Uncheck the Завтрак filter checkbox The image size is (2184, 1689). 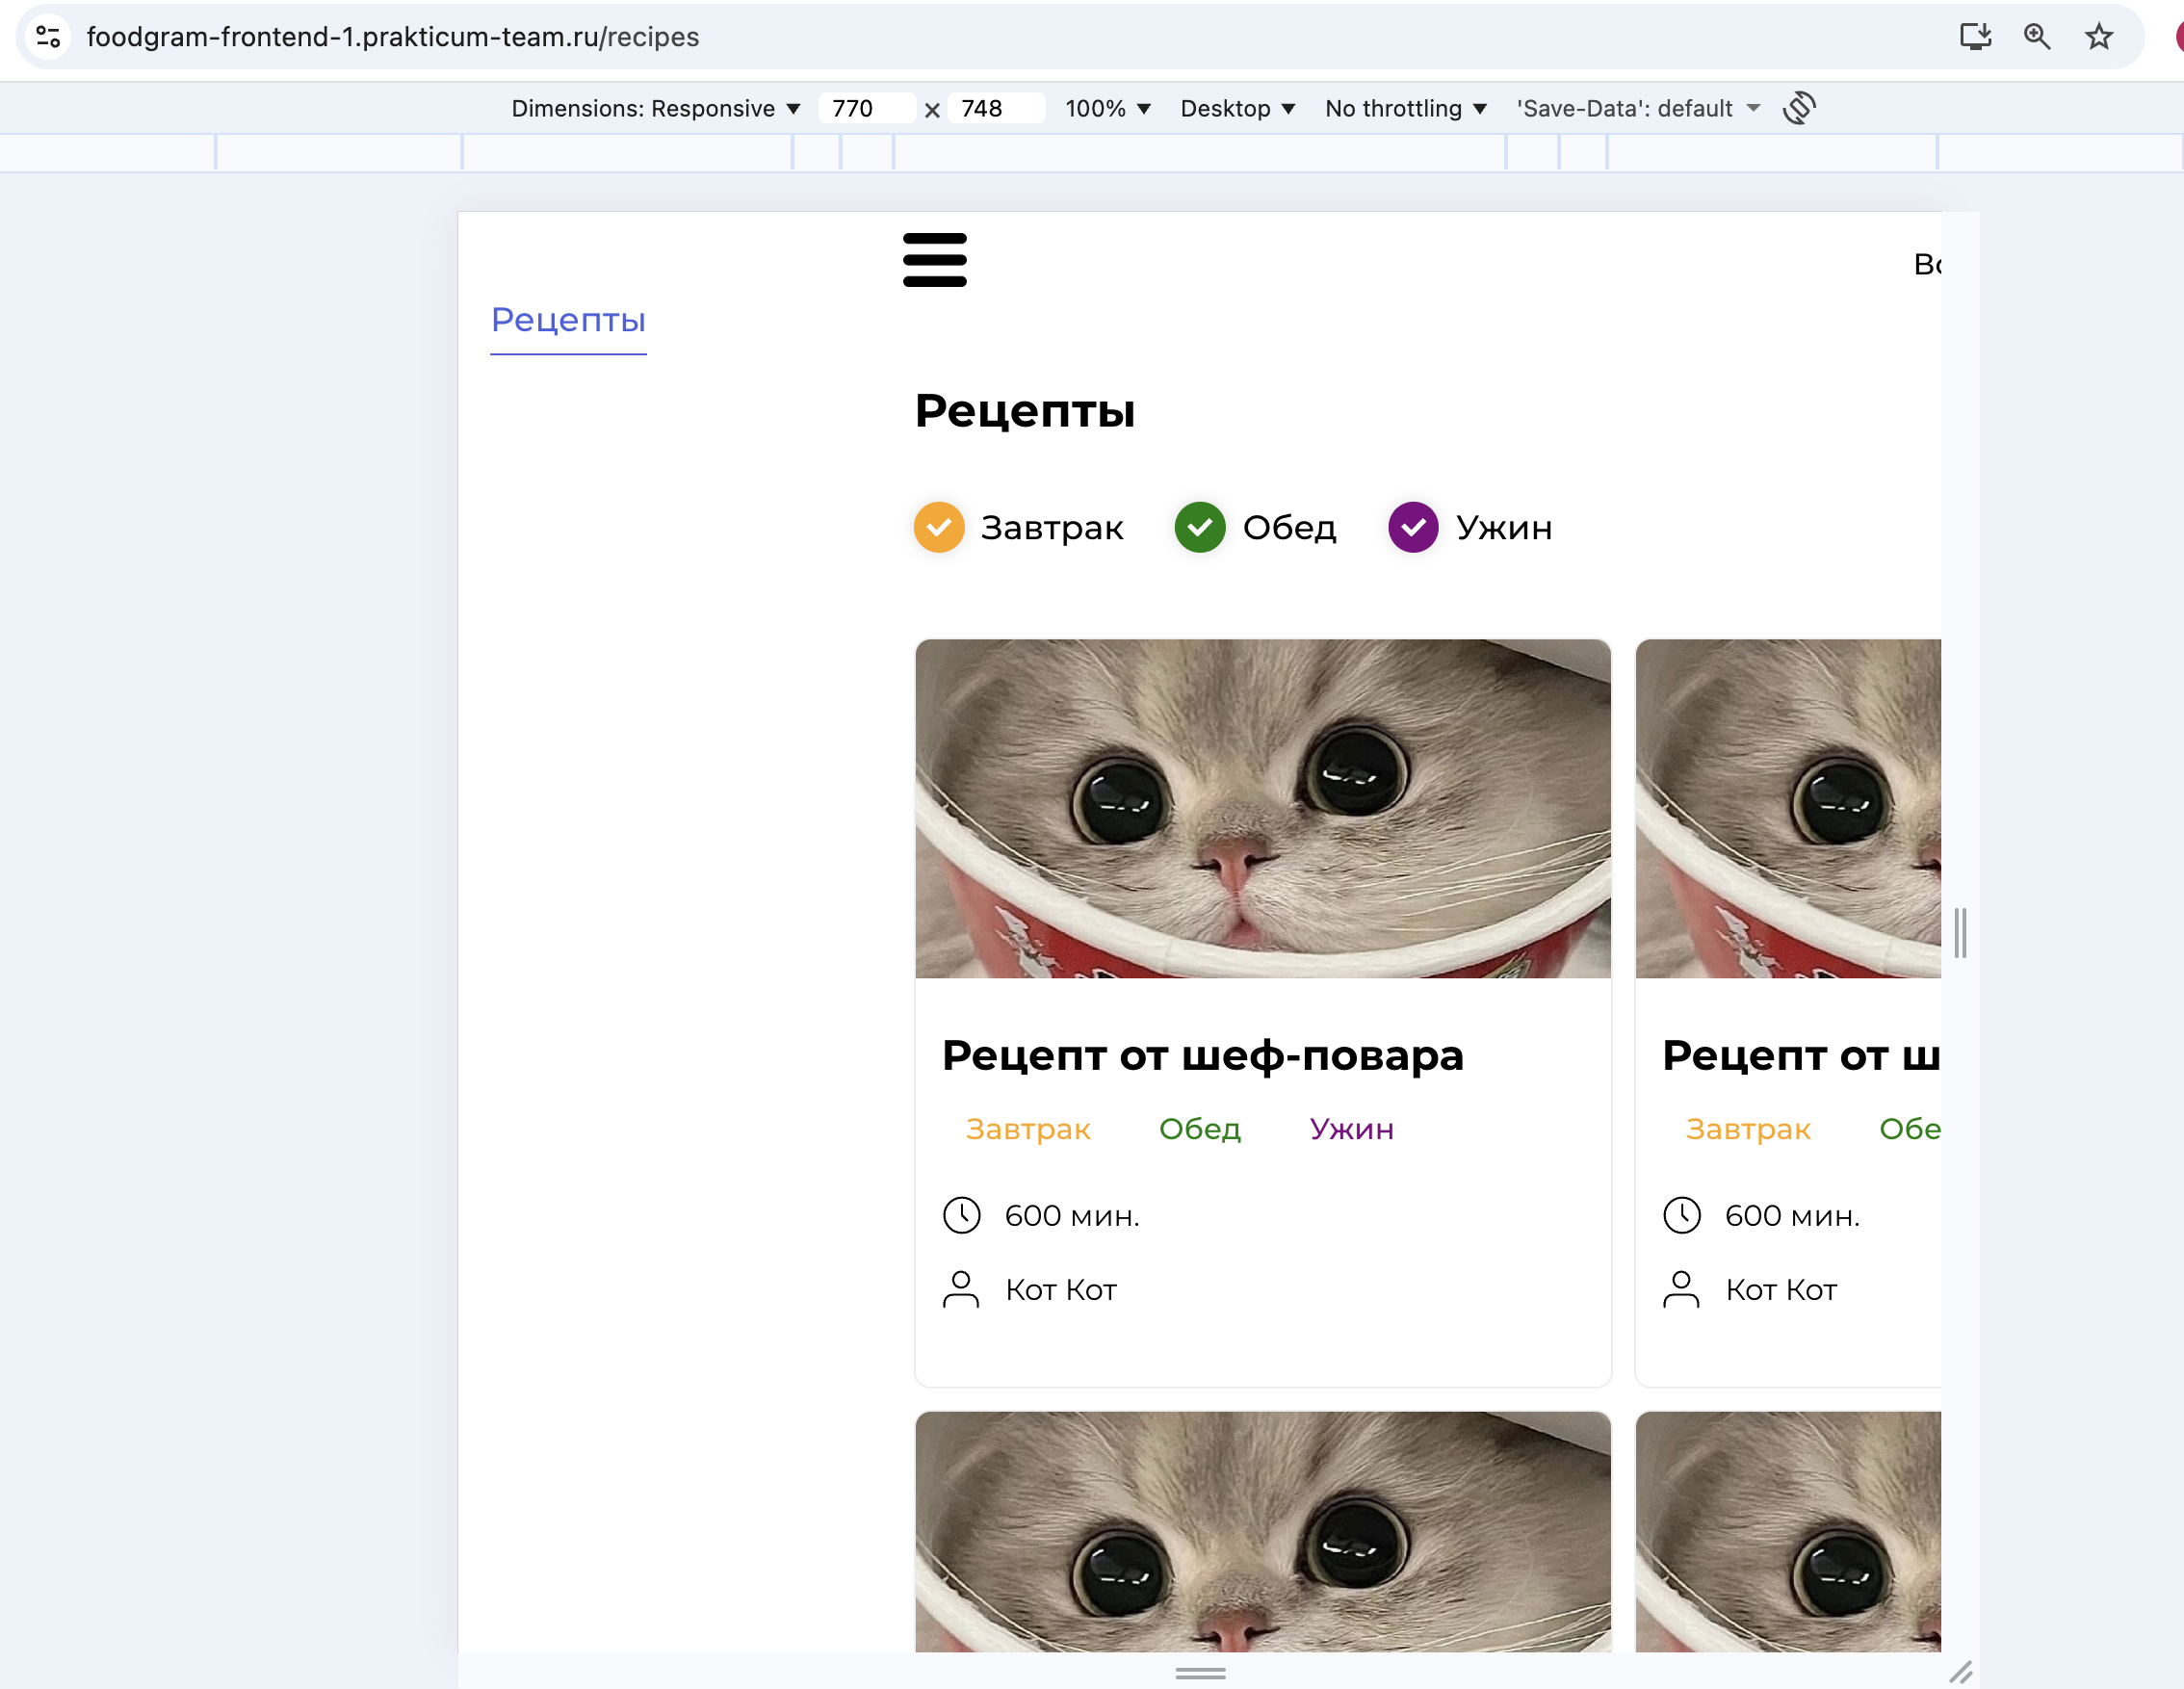[938, 527]
